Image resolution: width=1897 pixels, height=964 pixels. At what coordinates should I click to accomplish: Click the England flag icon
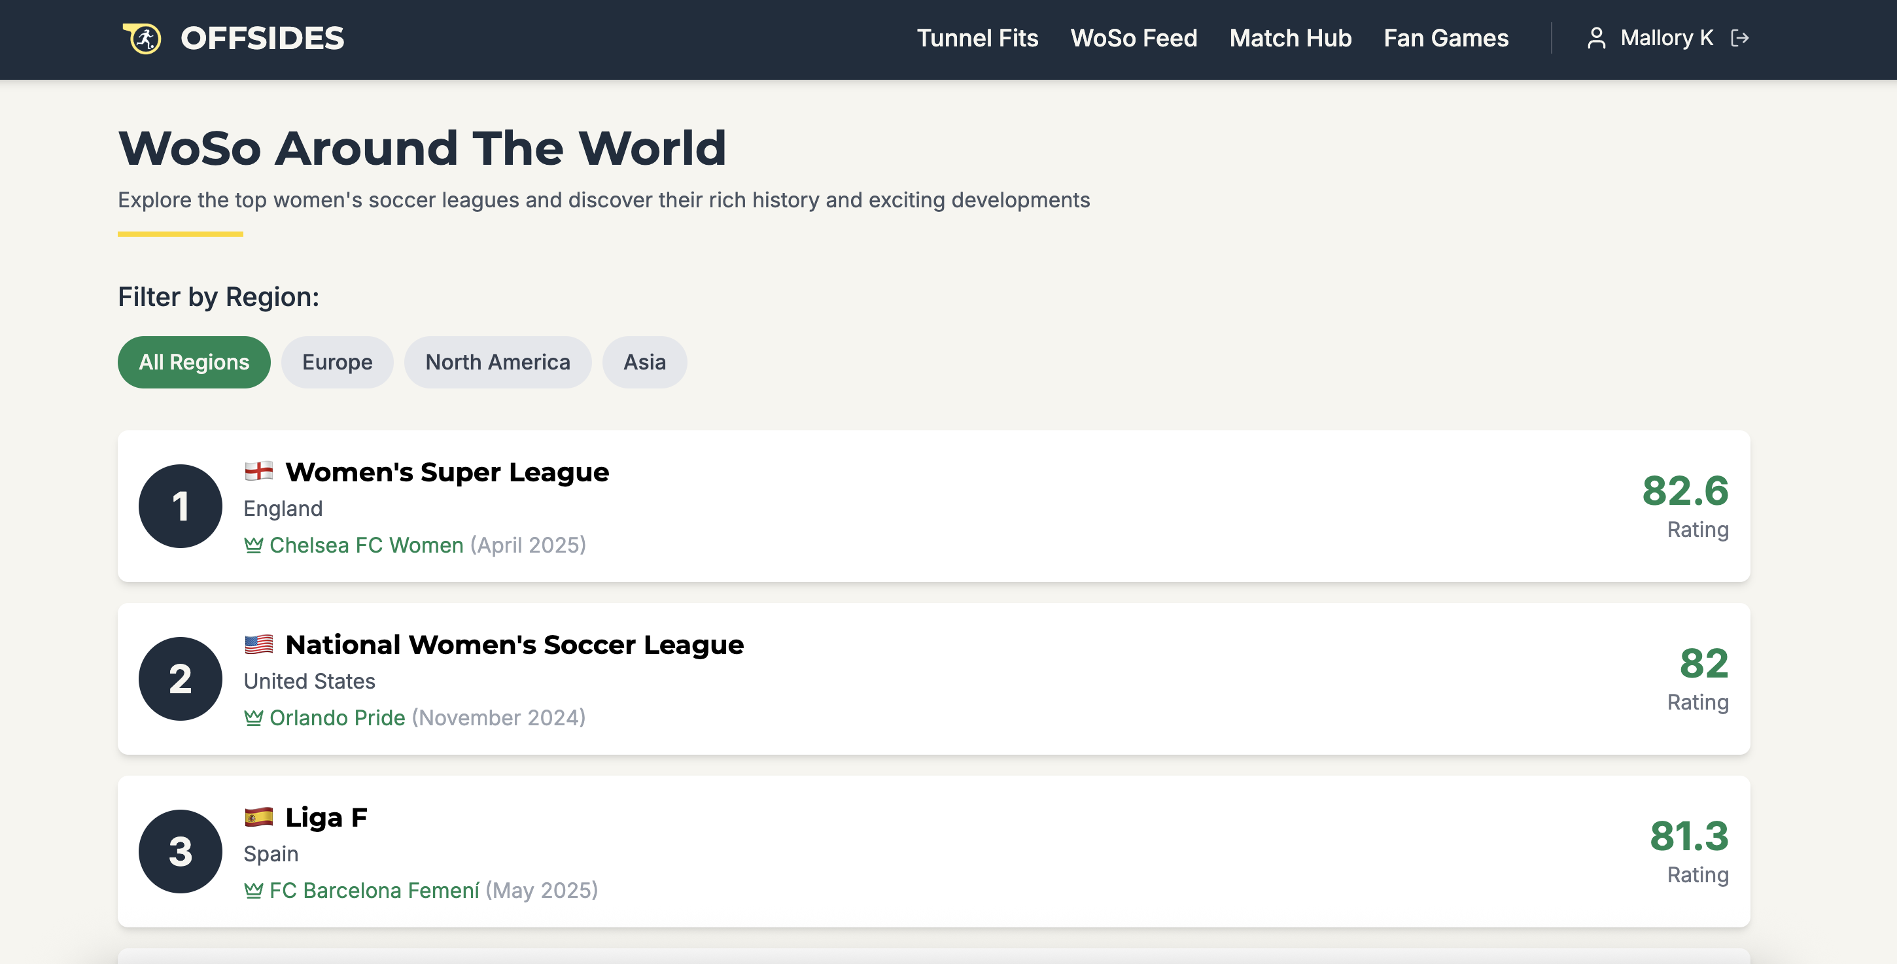click(x=258, y=472)
